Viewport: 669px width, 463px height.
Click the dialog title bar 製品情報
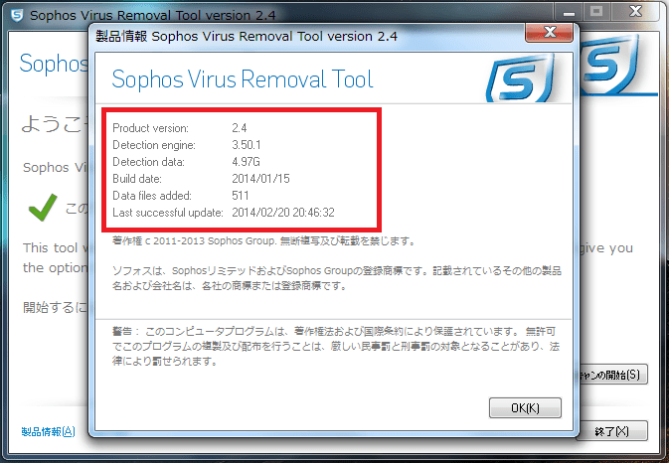click(x=247, y=36)
